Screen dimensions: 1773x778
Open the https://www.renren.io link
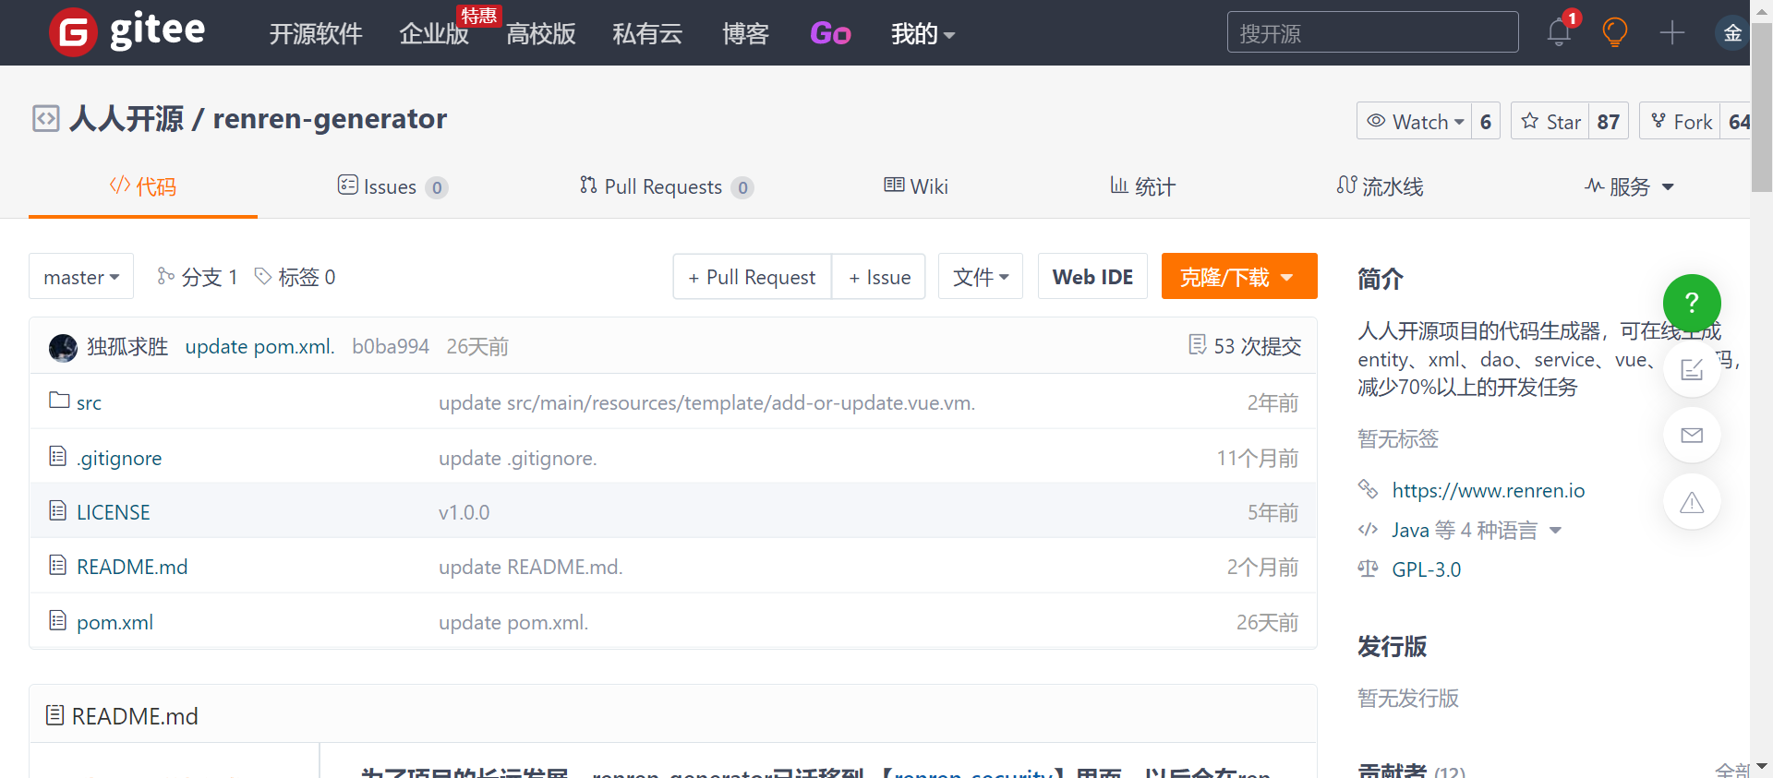1489,490
